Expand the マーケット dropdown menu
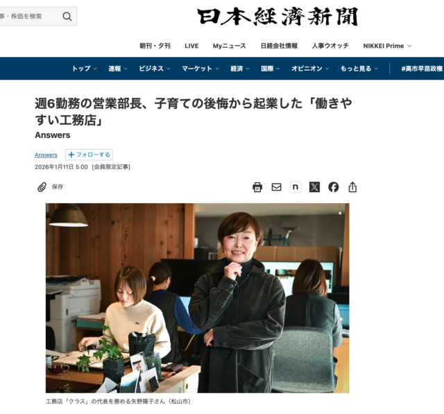This screenshot has width=444, height=414. [x=200, y=69]
